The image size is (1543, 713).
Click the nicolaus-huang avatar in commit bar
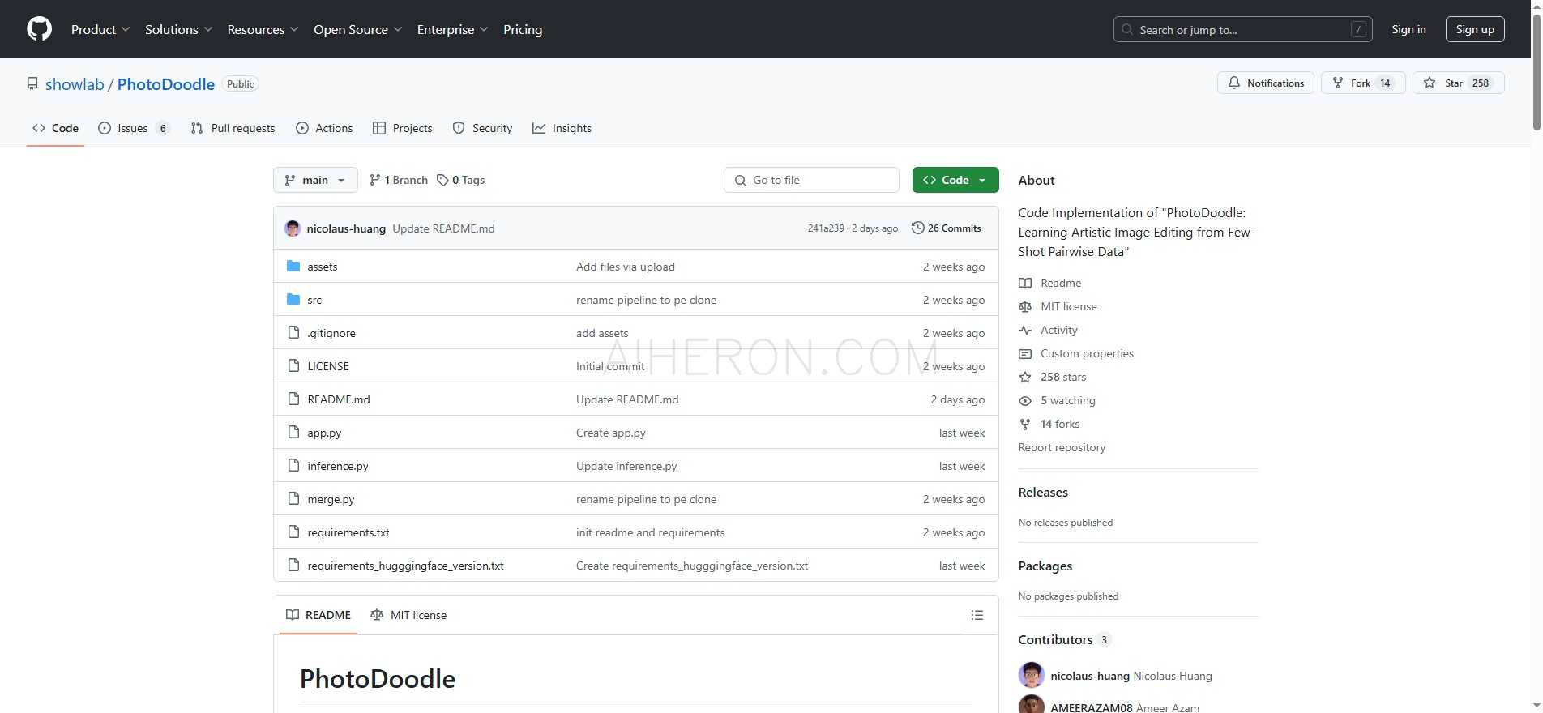293,228
